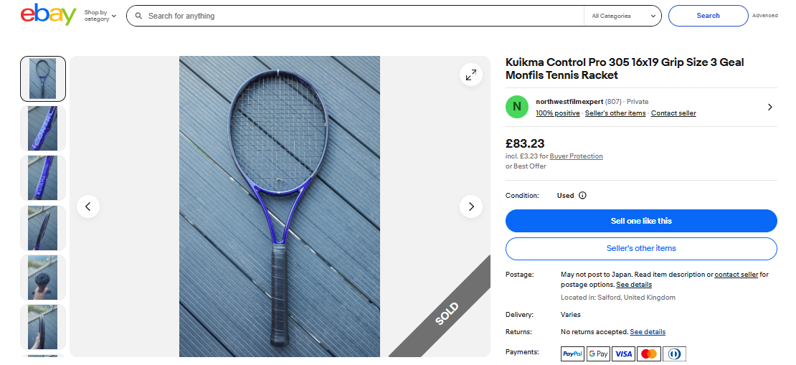Open the All Categories dropdown
The height and width of the screenshot is (365, 796).
(x=622, y=16)
